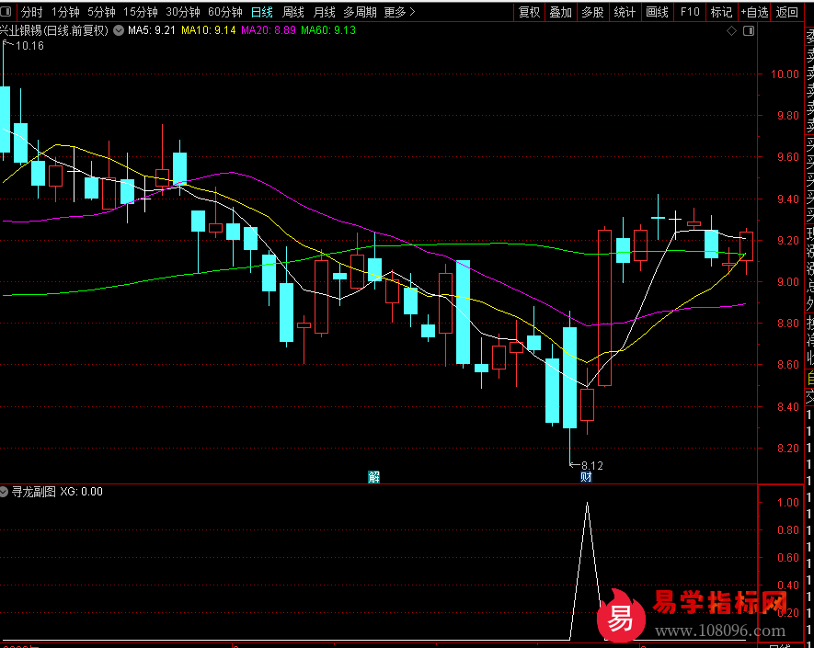Screen dimensions: 814x648
Task: Switch to 周线 weekly chart
Action: click(293, 12)
